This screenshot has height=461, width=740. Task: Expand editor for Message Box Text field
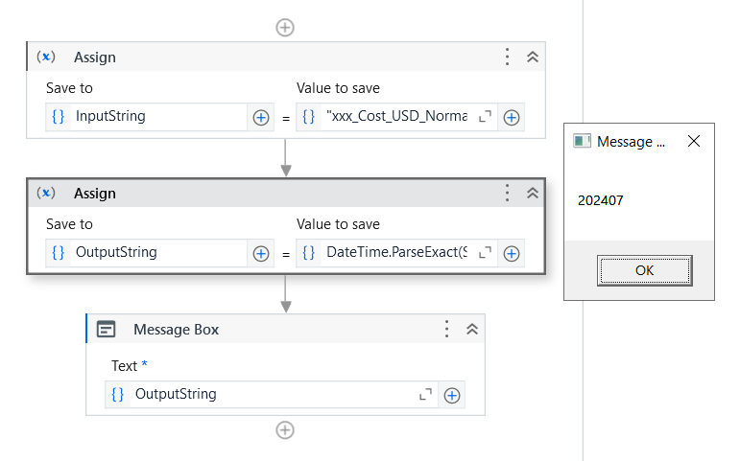[x=425, y=394]
